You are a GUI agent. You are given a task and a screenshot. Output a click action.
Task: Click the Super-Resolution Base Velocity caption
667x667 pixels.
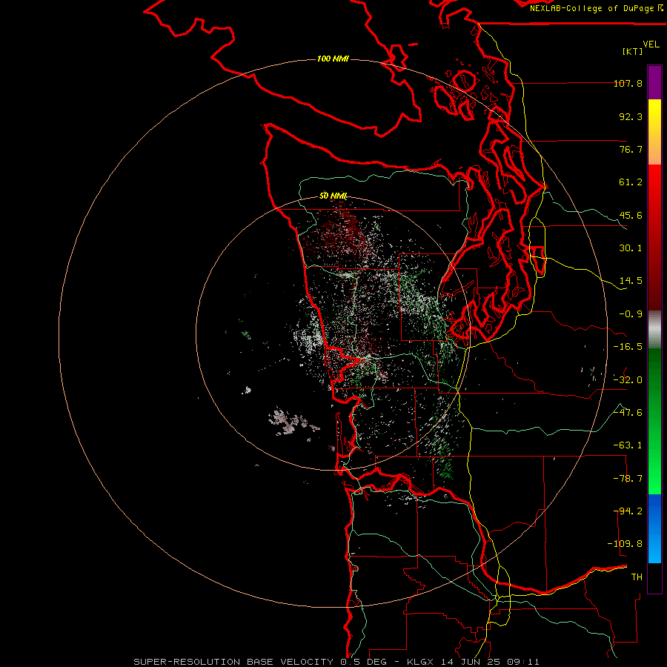336,662
